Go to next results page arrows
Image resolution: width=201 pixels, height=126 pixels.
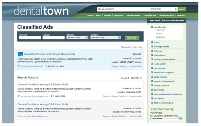[x=141, y=78]
